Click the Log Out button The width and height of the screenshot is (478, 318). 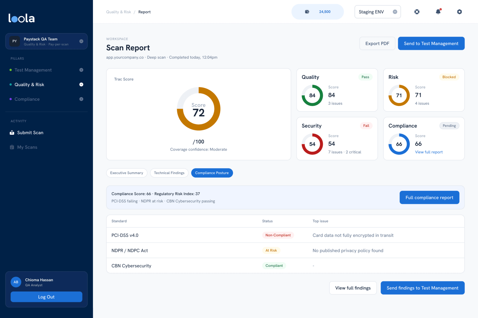(46, 297)
